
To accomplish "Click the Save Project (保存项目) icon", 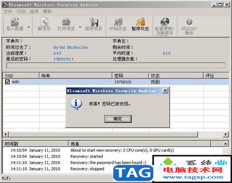I will 94,24.
